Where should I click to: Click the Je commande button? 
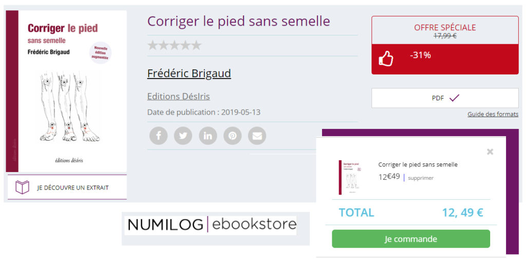[x=411, y=239]
